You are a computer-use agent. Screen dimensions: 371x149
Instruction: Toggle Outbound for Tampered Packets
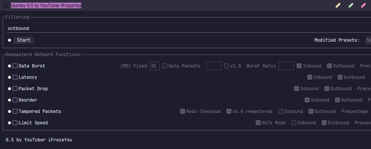311,111
